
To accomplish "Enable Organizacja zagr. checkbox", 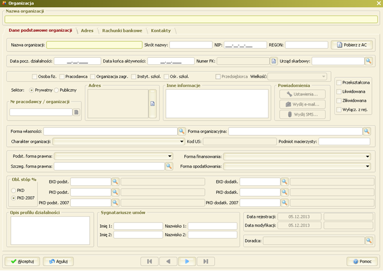I will [x=93, y=77].
